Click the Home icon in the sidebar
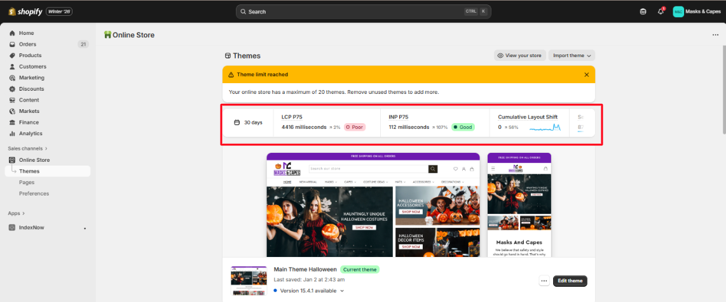The height and width of the screenshot is (302, 726). (x=13, y=33)
